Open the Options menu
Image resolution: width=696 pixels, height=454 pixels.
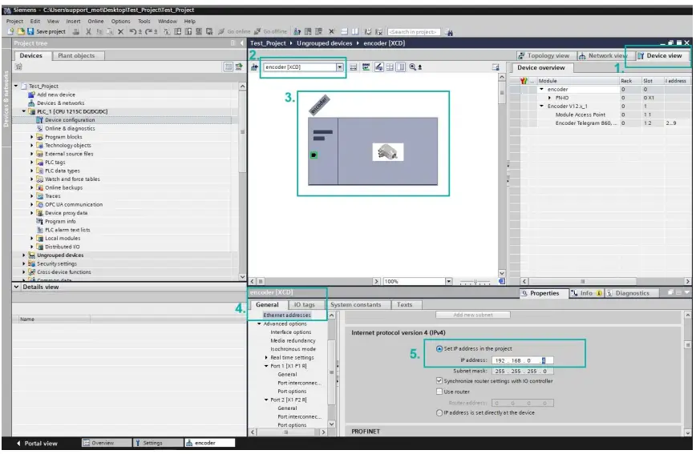tap(120, 22)
